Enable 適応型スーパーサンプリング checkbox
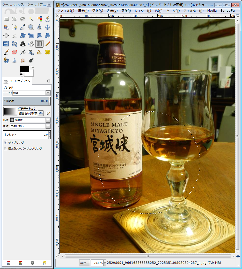Viewport: 242px width, 269px height. [x=5, y=148]
